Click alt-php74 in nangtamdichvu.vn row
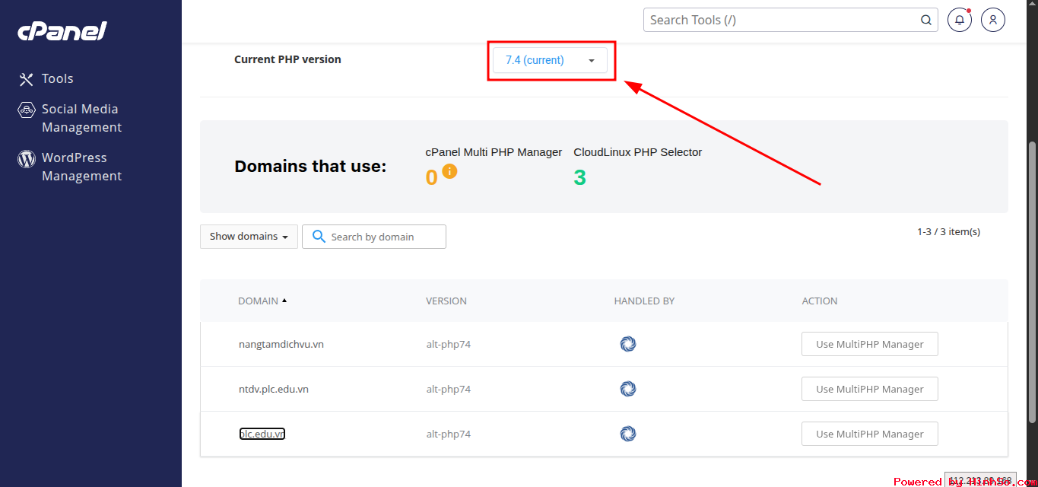Image resolution: width=1038 pixels, height=487 pixels. click(x=449, y=344)
